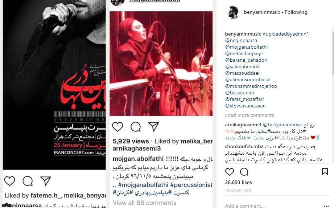Open the @steveavanessian mention
Screen dimensions: 334x208
tap(246, 106)
